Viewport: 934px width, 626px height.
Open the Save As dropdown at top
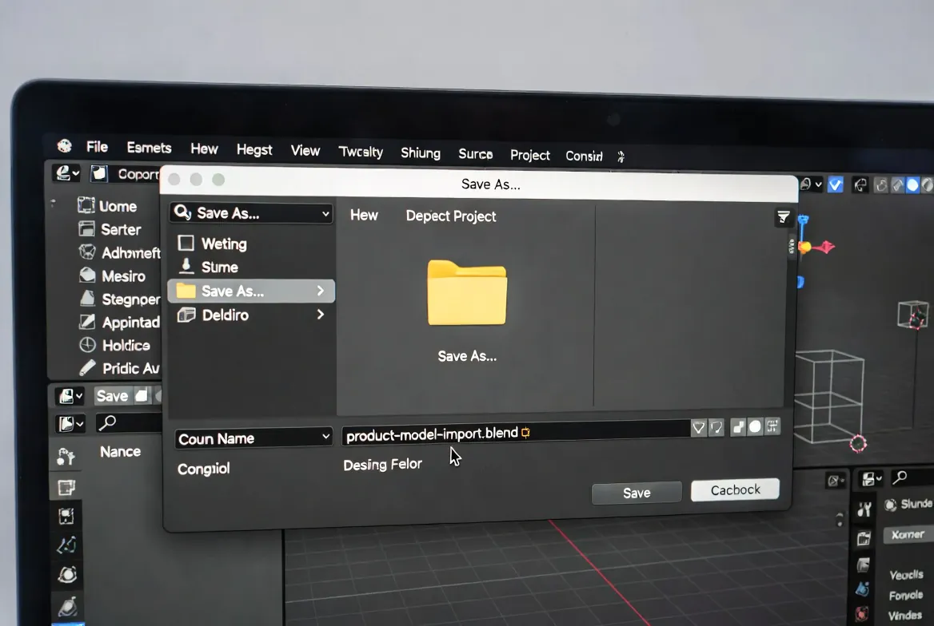251,213
